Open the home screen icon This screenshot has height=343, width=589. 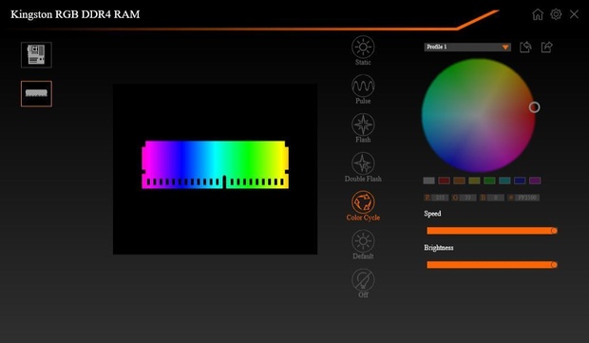(x=538, y=14)
